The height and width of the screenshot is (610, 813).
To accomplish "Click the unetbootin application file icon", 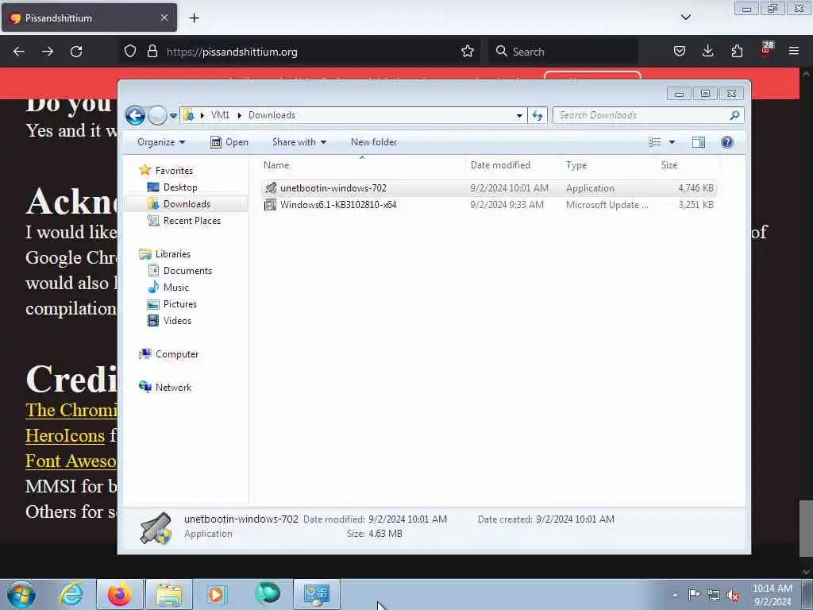I will (271, 187).
